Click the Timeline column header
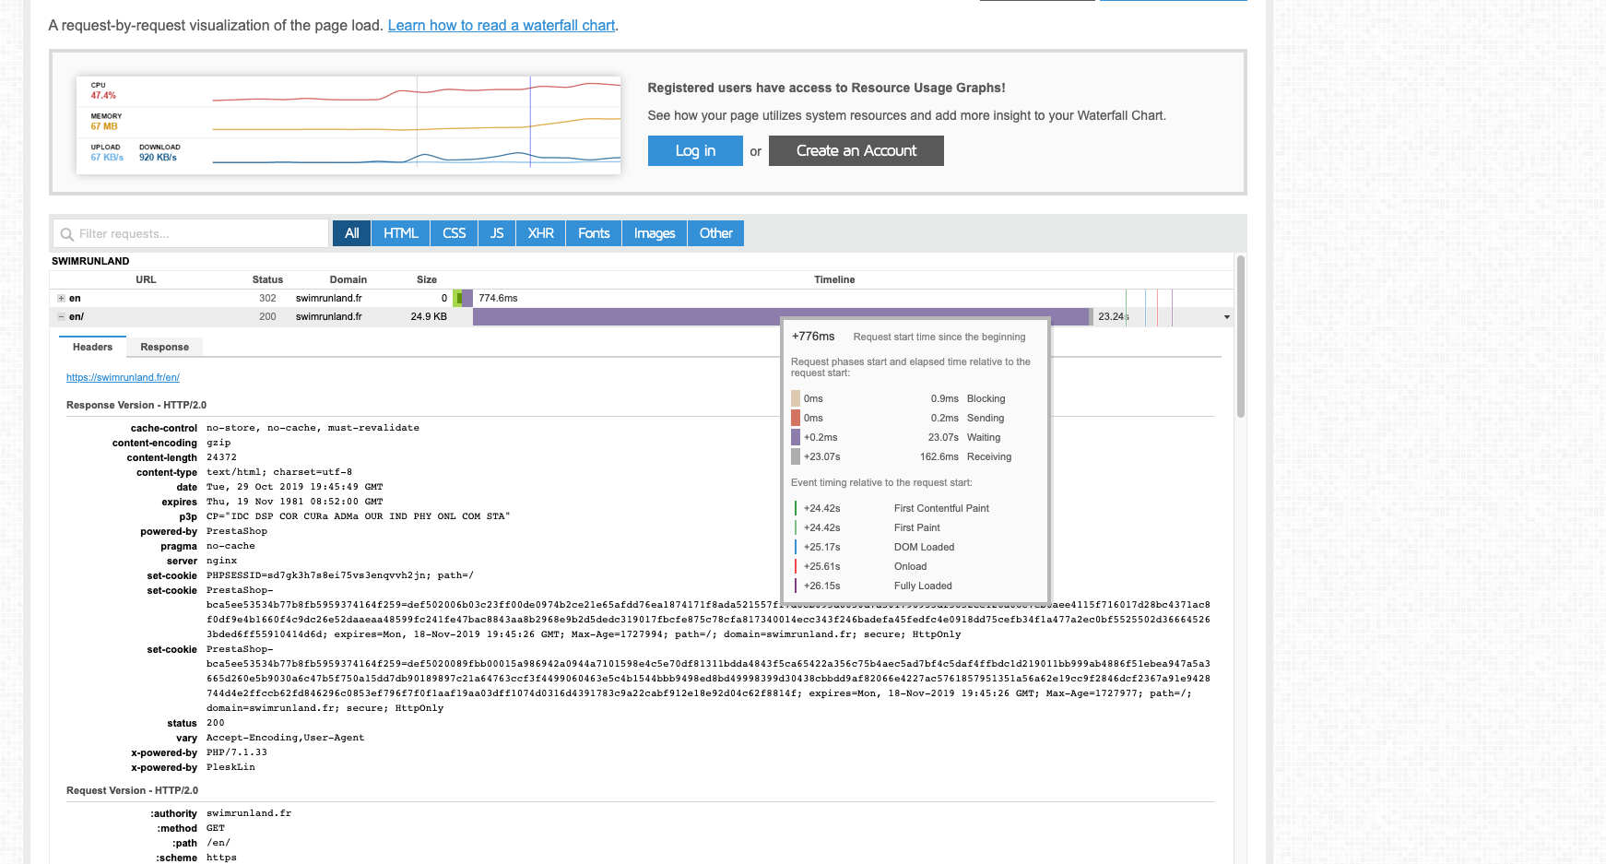 coord(834,279)
